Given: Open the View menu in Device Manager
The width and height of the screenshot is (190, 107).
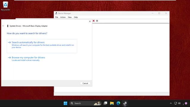Looking at the screenshot, I should (x=70, y=17).
